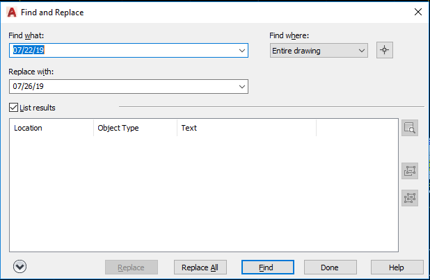Screen dimensions: 430x280
Task: Sort results by the Object Type column header
Action: (x=135, y=128)
